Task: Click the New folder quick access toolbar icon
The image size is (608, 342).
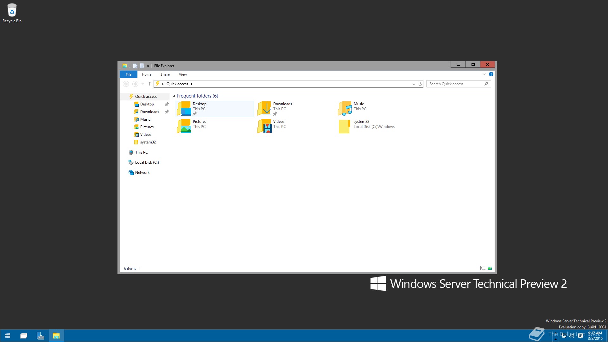Action: tap(142, 66)
